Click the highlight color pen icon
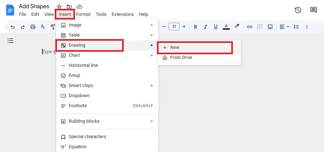 coord(237,26)
